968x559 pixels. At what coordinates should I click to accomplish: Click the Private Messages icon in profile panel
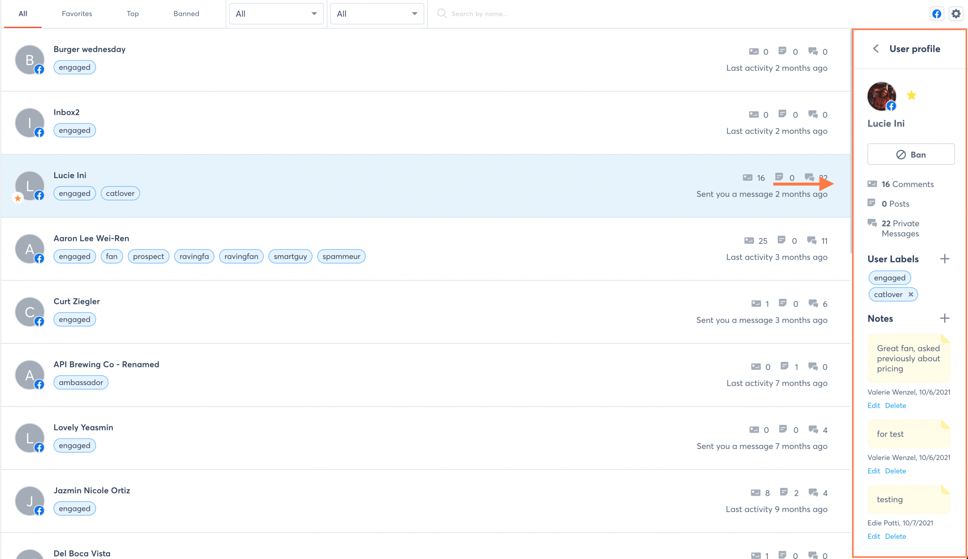pyautogui.click(x=872, y=223)
